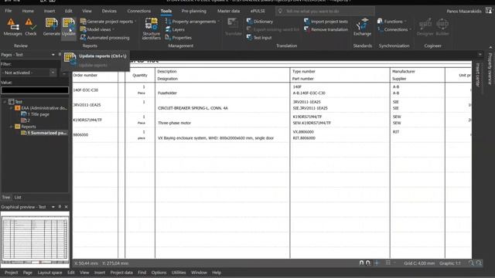This screenshot has height=278, width=495.
Task: Open Property arrangements dropdown
Action: [x=218, y=22]
